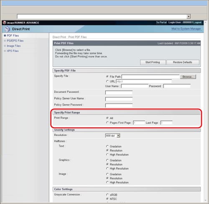The image size is (209, 204).
Task: Choose Pages First Page radio option
Action: click(107, 122)
